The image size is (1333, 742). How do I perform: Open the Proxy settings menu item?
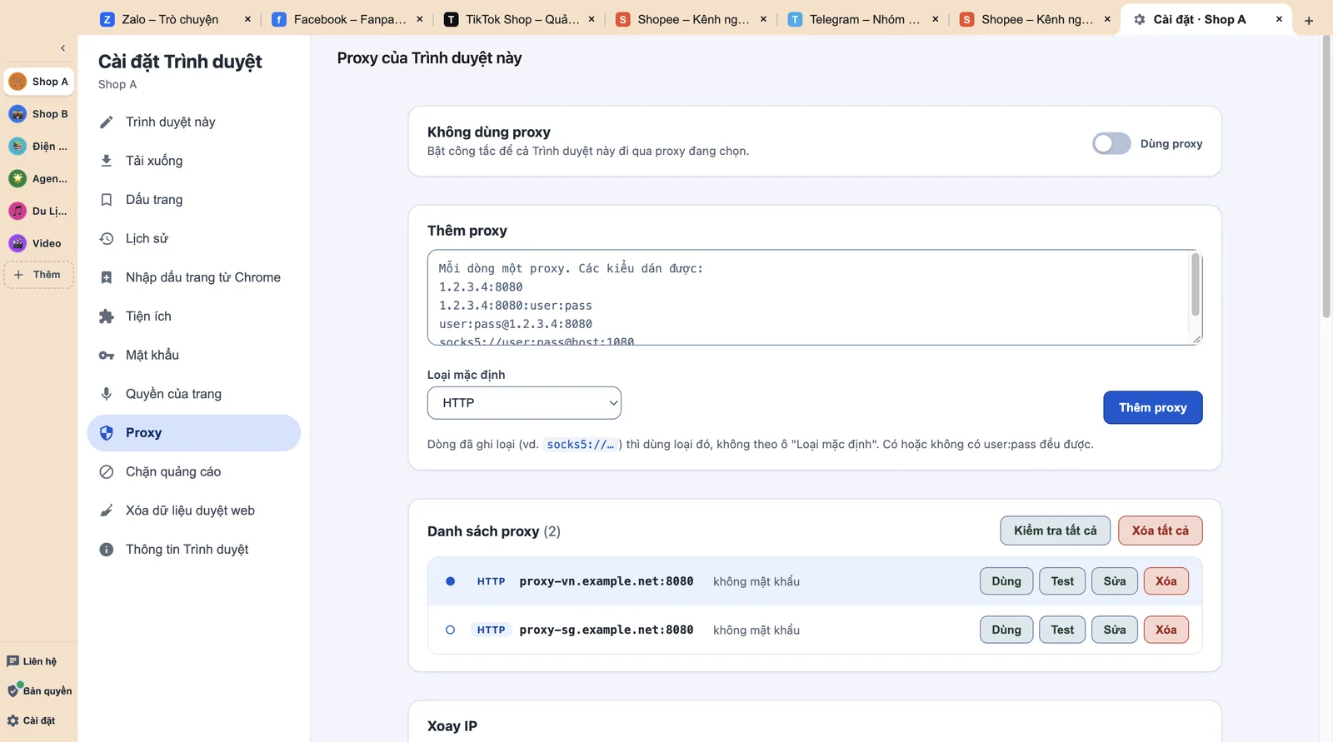click(194, 433)
